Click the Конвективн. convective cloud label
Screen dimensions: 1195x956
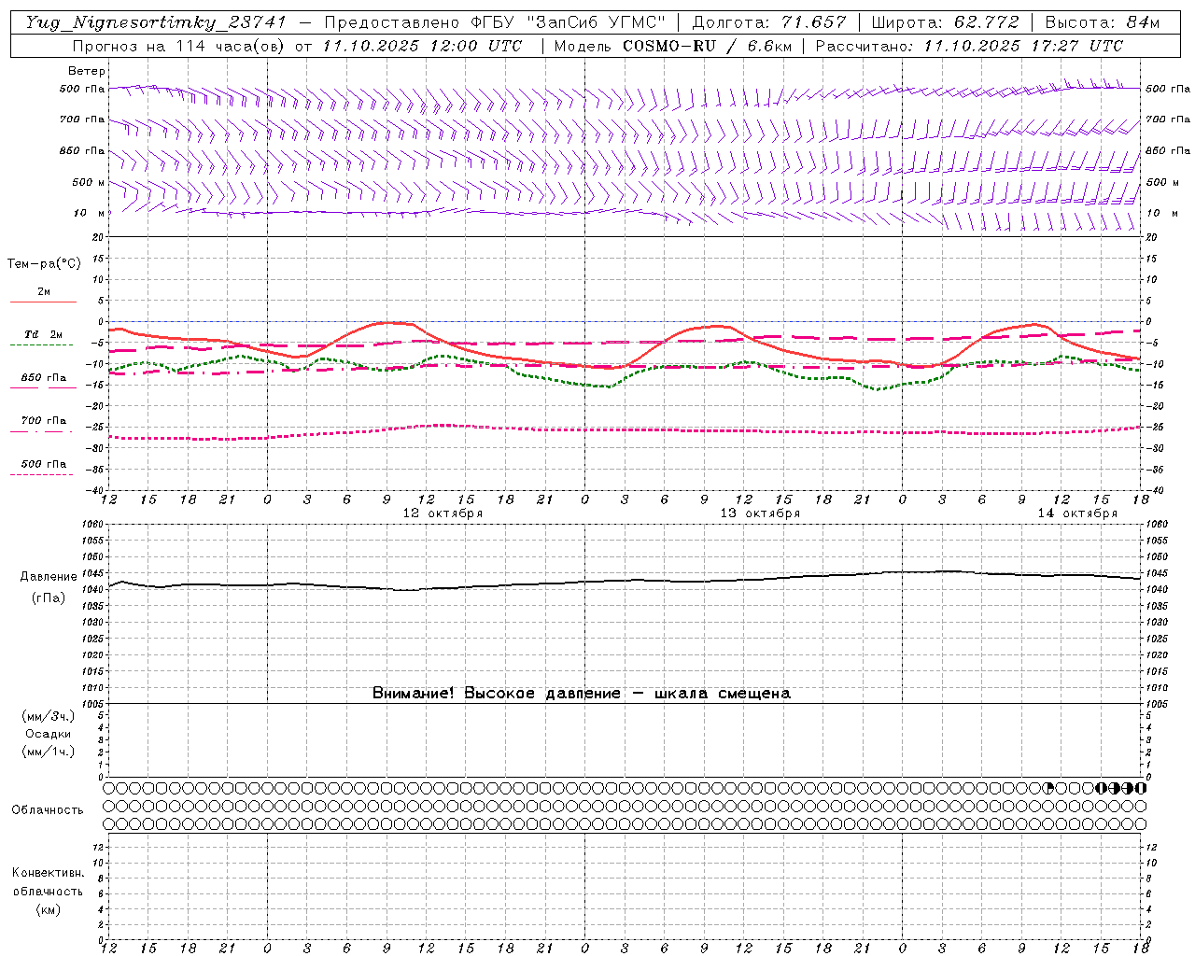tap(48, 873)
